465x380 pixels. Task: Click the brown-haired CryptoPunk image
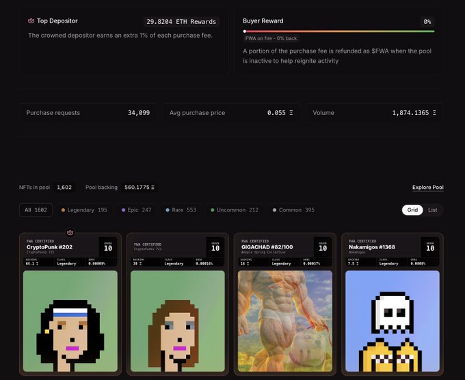tap(178, 321)
